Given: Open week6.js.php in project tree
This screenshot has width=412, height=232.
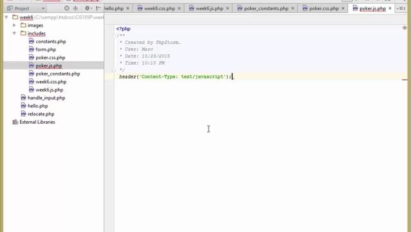Looking at the screenshot, I should (x=50, y=90).
